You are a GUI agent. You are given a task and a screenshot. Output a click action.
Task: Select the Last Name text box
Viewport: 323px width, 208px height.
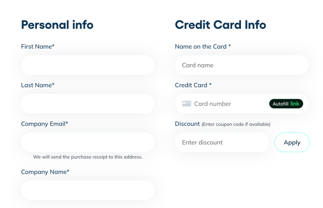click(x=88, y=104)
